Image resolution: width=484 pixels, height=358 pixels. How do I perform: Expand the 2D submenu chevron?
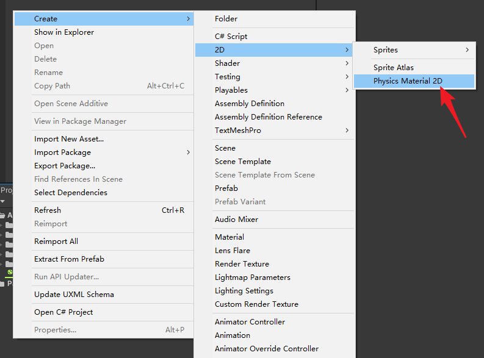347,49
